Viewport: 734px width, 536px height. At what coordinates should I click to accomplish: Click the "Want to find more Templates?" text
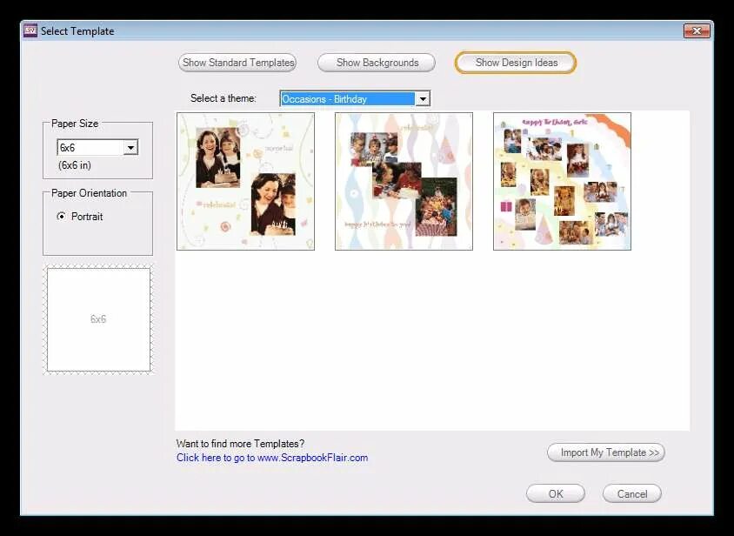240,443
